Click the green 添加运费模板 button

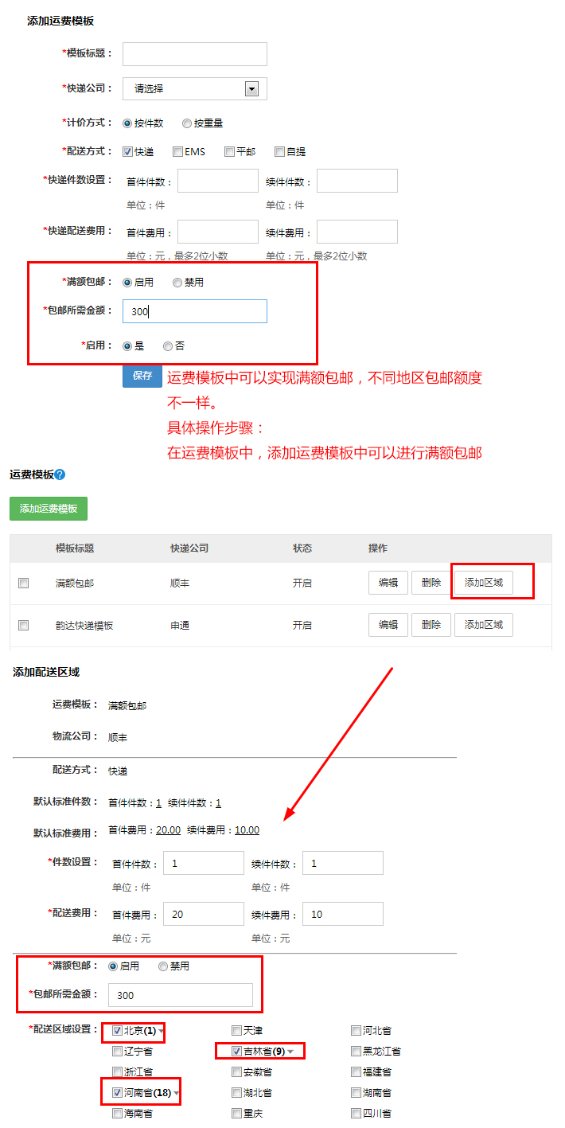(x=49, y=508)
